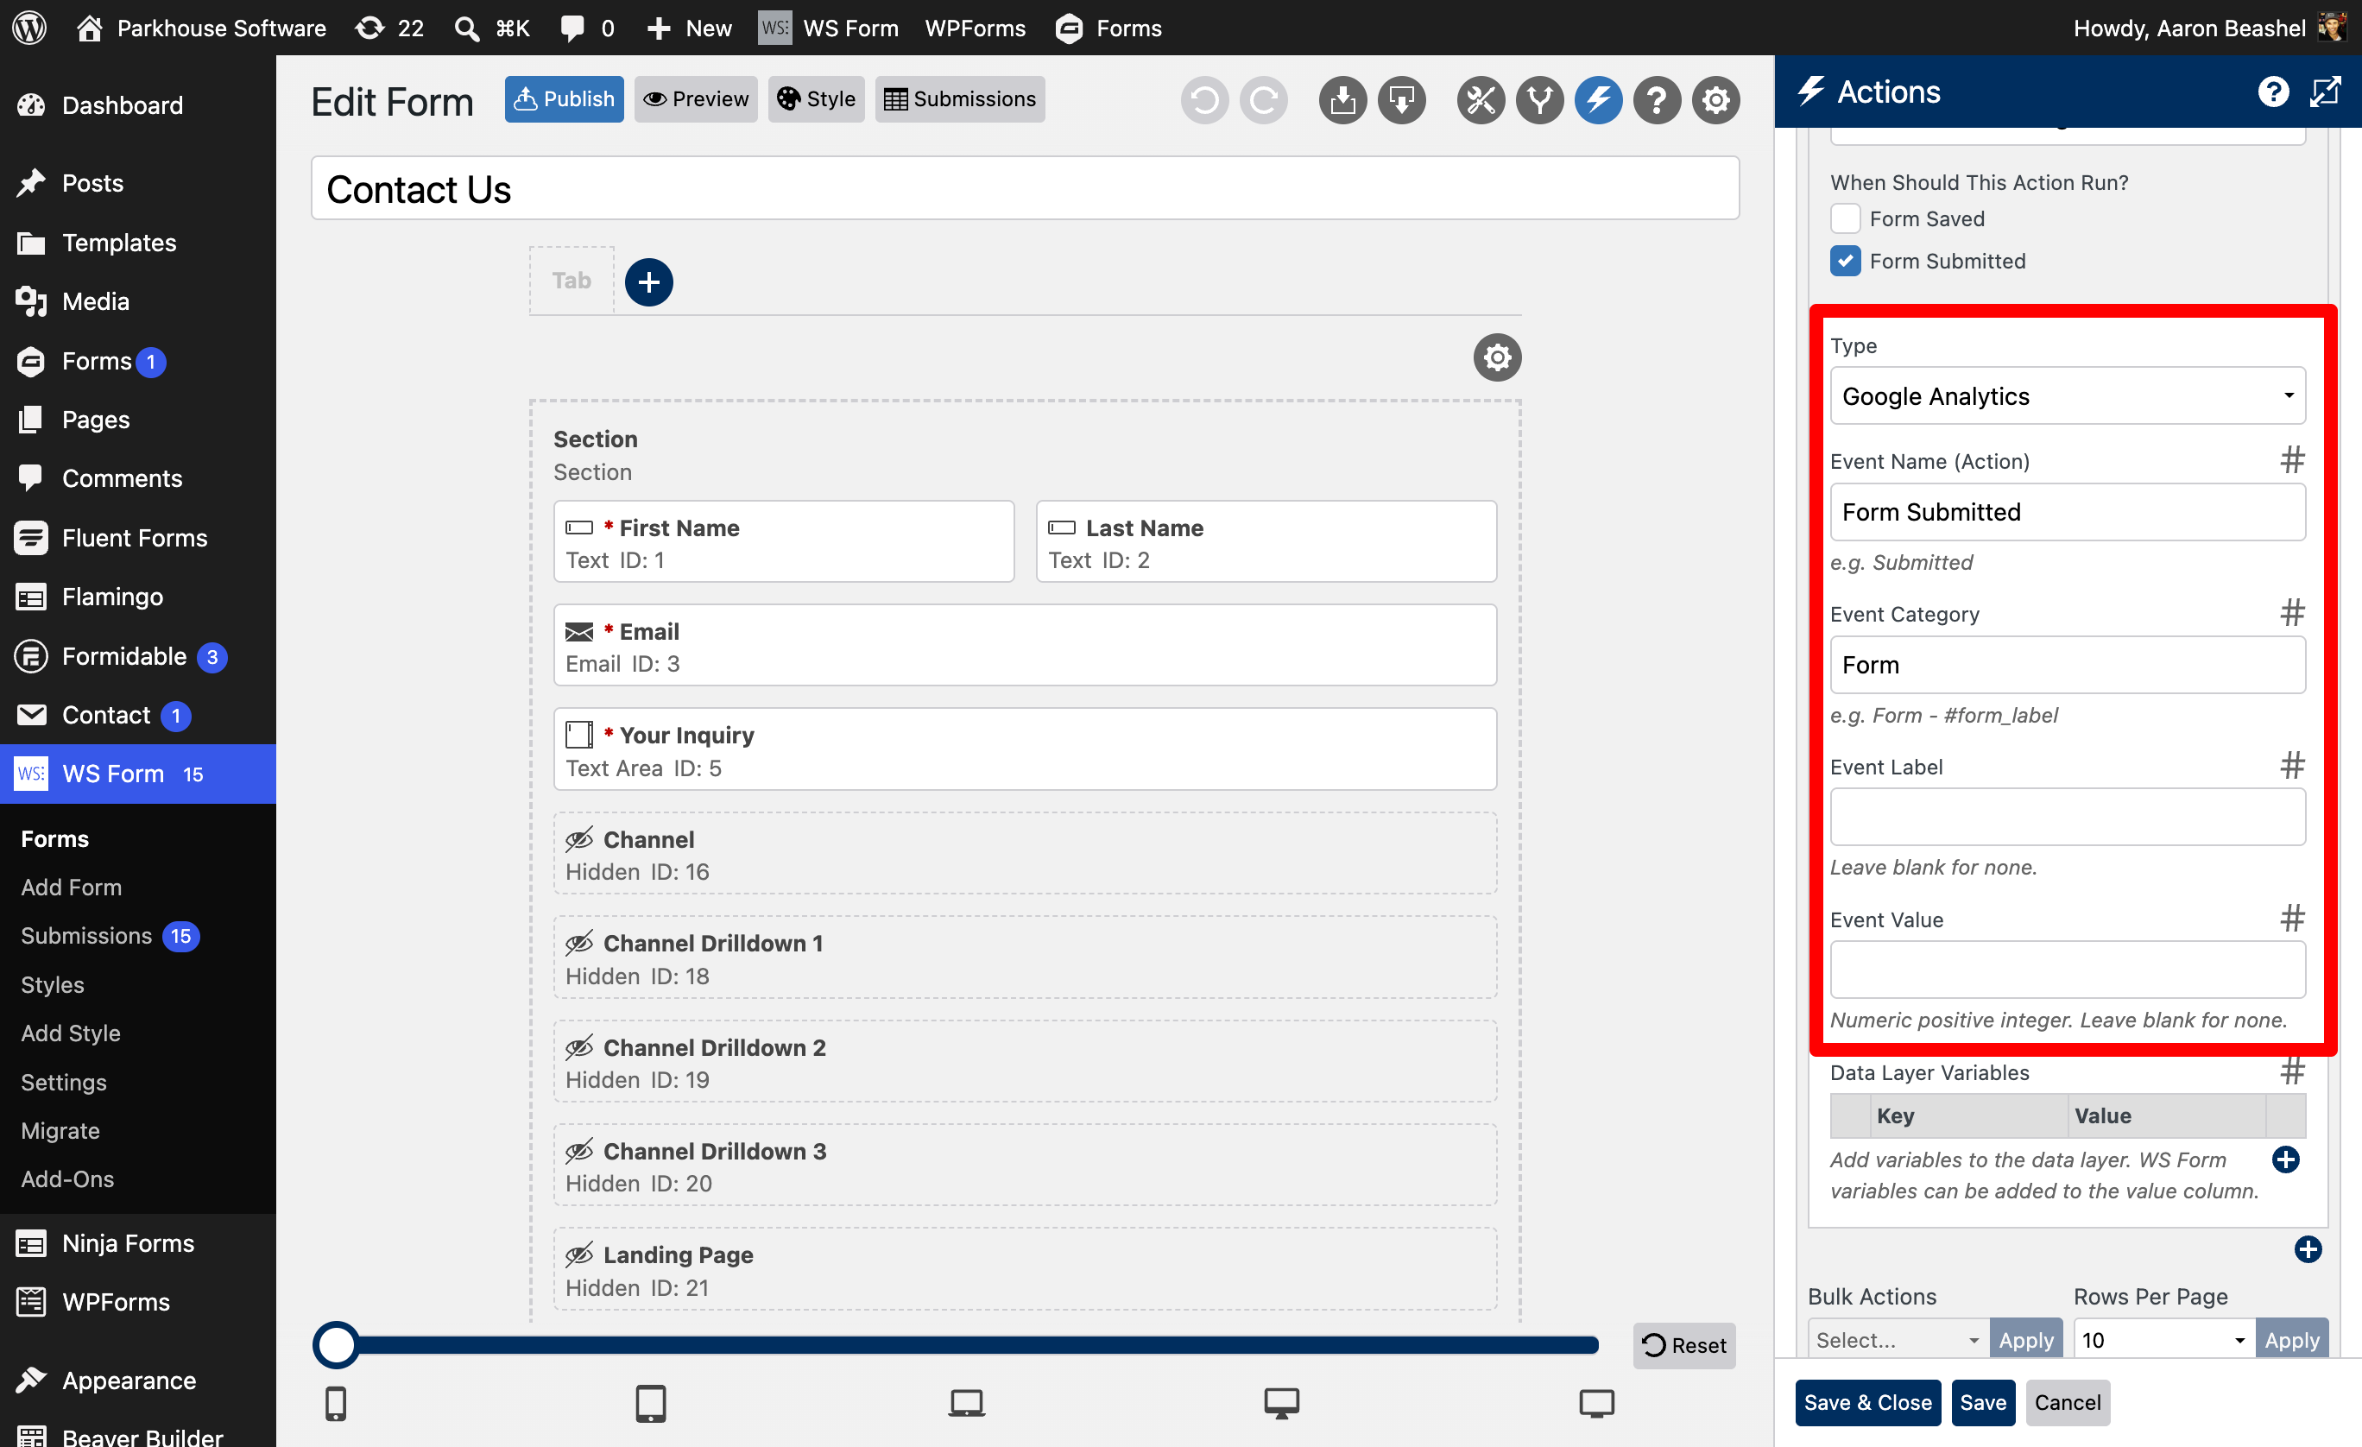This screenshot has height=1447, width=2362.
Task: Click the breakpoint slider handle
Action: click(x=337, y=1344)
